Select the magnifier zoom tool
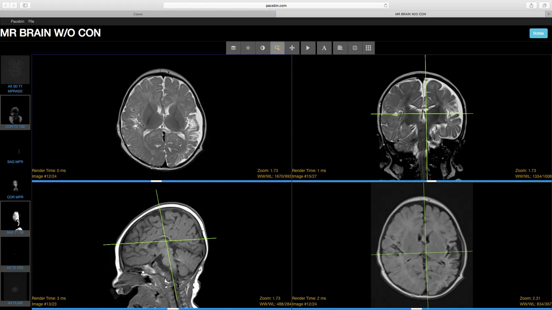552x310 pixels. point(277,48)
